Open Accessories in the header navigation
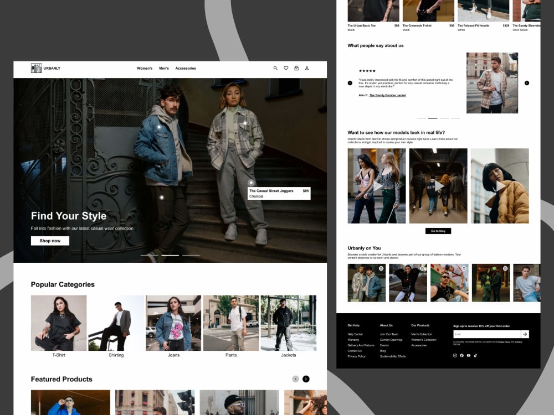Screen dimensions: 554x415 click(x=186, y=68)
